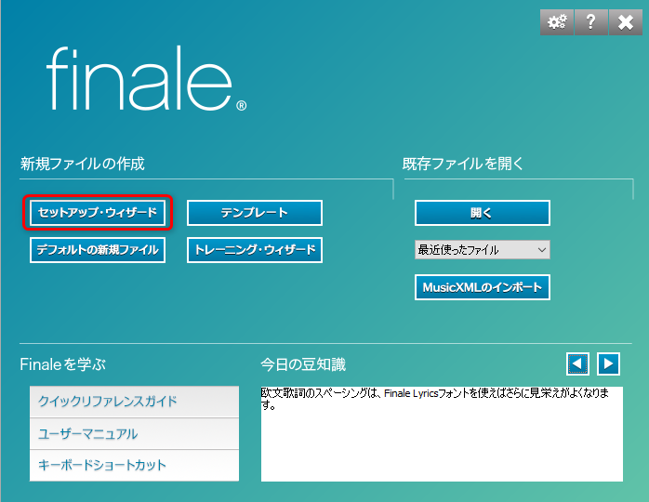
Task: Show the previous tip of the day
Action: [577, 364]
